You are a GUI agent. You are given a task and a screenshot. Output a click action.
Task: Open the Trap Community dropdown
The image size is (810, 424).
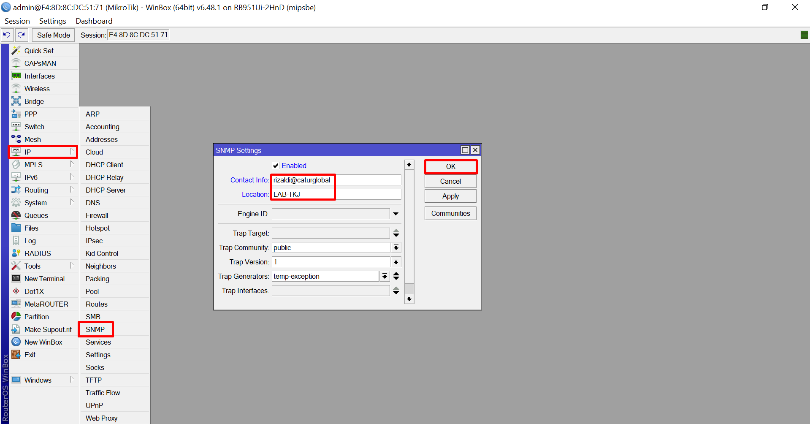pos(396,248)
